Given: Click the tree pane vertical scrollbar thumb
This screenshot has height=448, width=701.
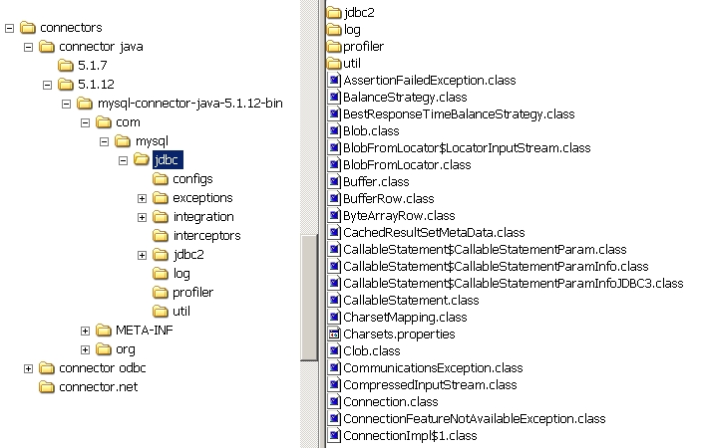Looking at the screenshot, I should (x=308, y=298).
